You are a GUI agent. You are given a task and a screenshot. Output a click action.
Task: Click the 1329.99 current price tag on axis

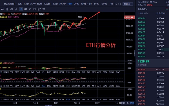click(x=130, y=17)
